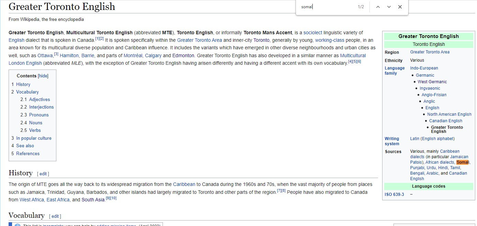
Task: Open Arabic link
Action: tap(433, 173)
